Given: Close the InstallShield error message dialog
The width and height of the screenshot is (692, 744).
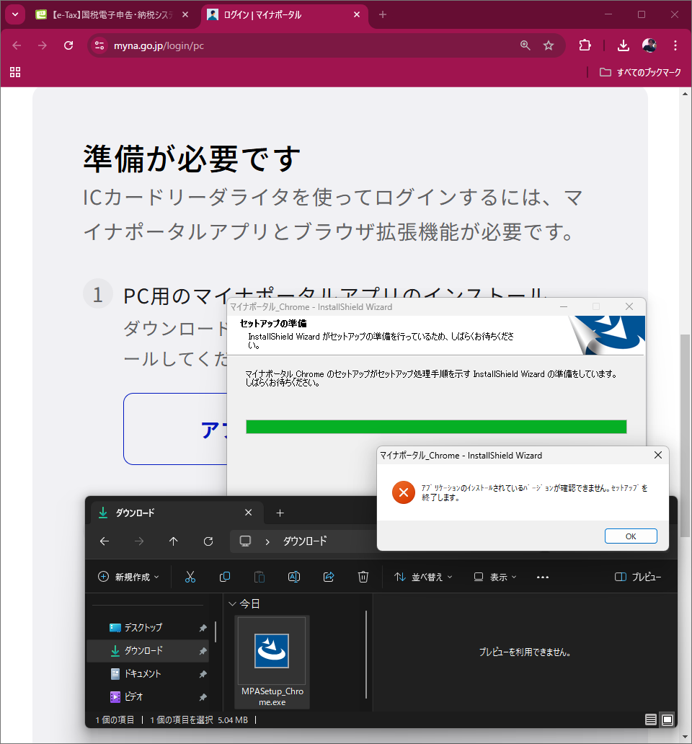Looking at the screenshot, I should 658,455.
